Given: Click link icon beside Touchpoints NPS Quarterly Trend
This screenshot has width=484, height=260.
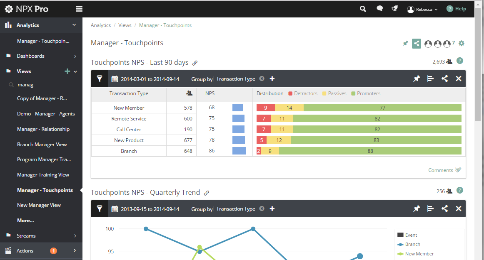Looking at the screenshot, I should click(x=207, y=193).
